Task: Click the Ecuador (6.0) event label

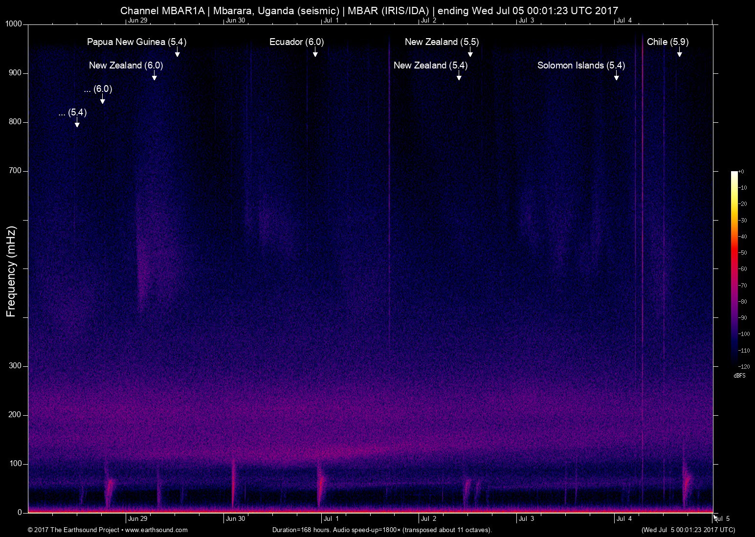Action: tap(296, 42)
